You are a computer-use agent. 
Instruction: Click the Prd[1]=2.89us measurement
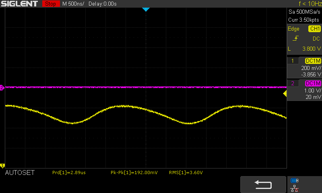pos(69,173)
